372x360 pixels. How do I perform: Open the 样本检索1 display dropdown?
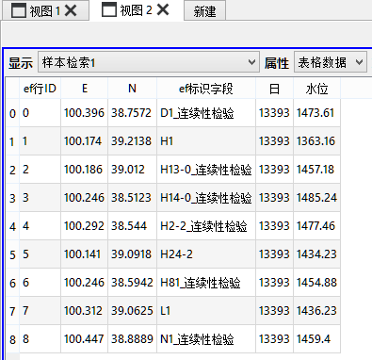149,62
